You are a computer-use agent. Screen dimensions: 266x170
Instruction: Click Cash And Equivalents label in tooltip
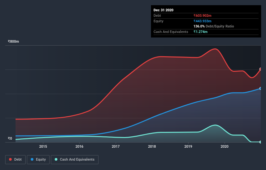point(171,32)
